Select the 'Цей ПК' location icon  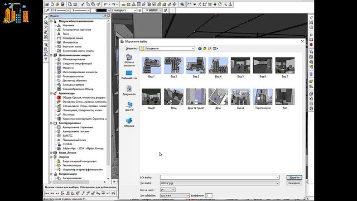(129, 107)
